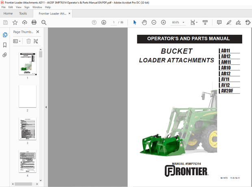Open the sign document pen icon
The height and width of the screenshot is (187, 252).
[x=238, y=22]
